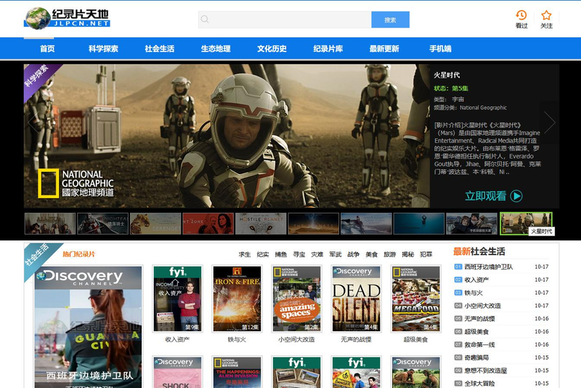The width and height of the screenshot is (581, 388).
Task: Click the play icon beside 立即观看
Action: coord(516,195)
